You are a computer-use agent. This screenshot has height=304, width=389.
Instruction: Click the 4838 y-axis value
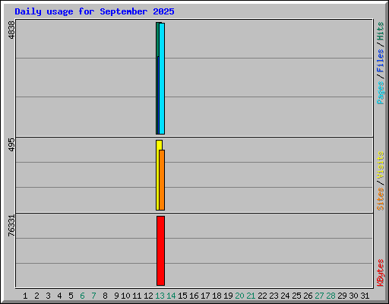[x=11, y=30]
